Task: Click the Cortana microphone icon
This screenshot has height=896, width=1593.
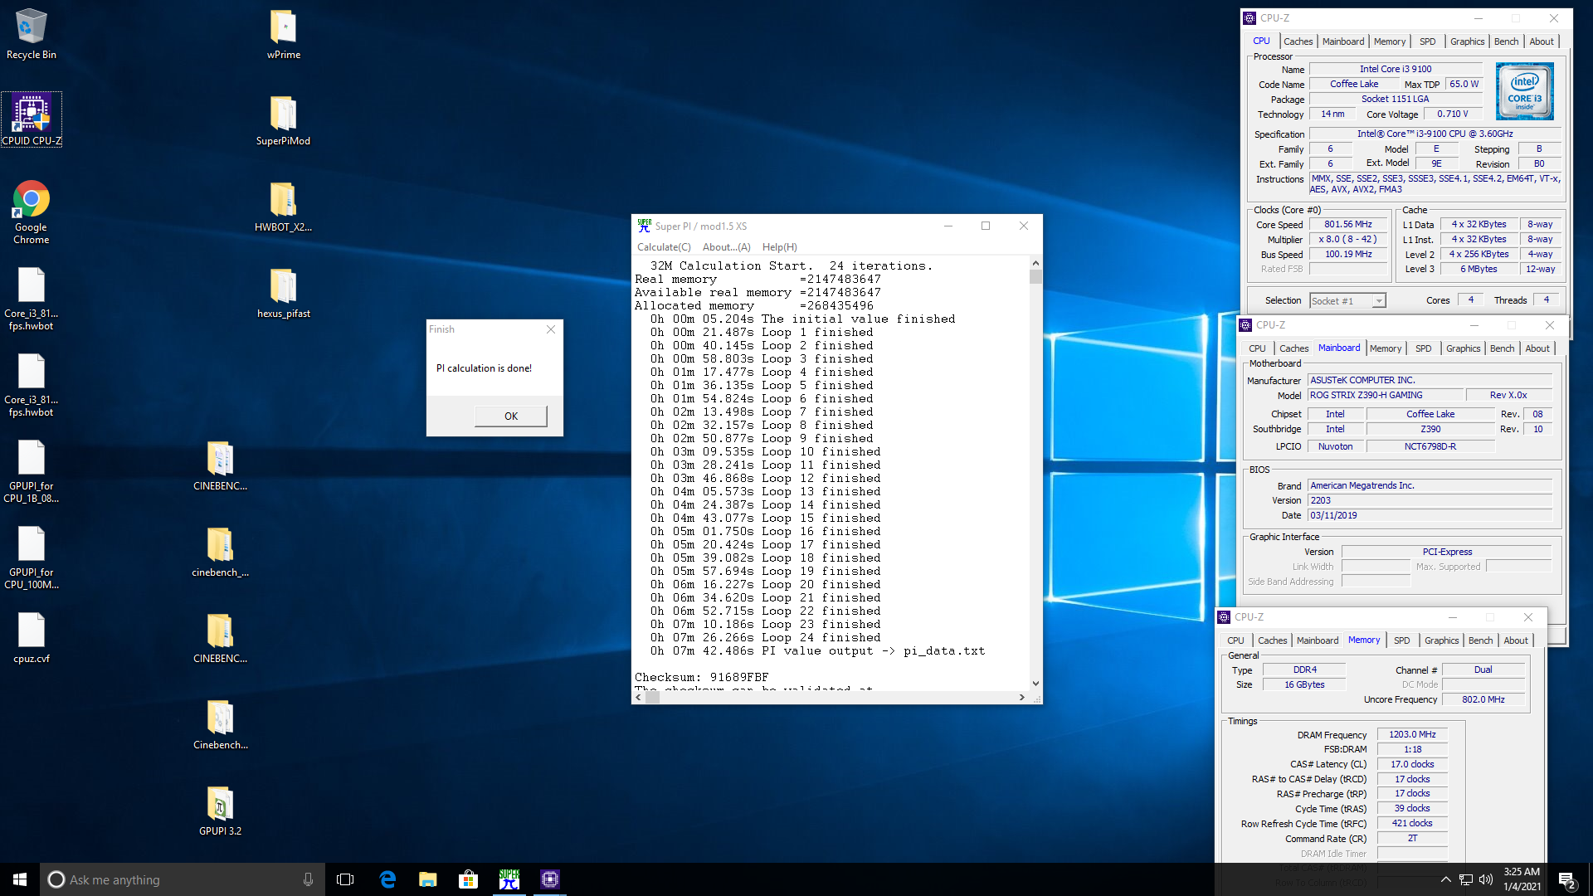Action: tap(308, 879)
